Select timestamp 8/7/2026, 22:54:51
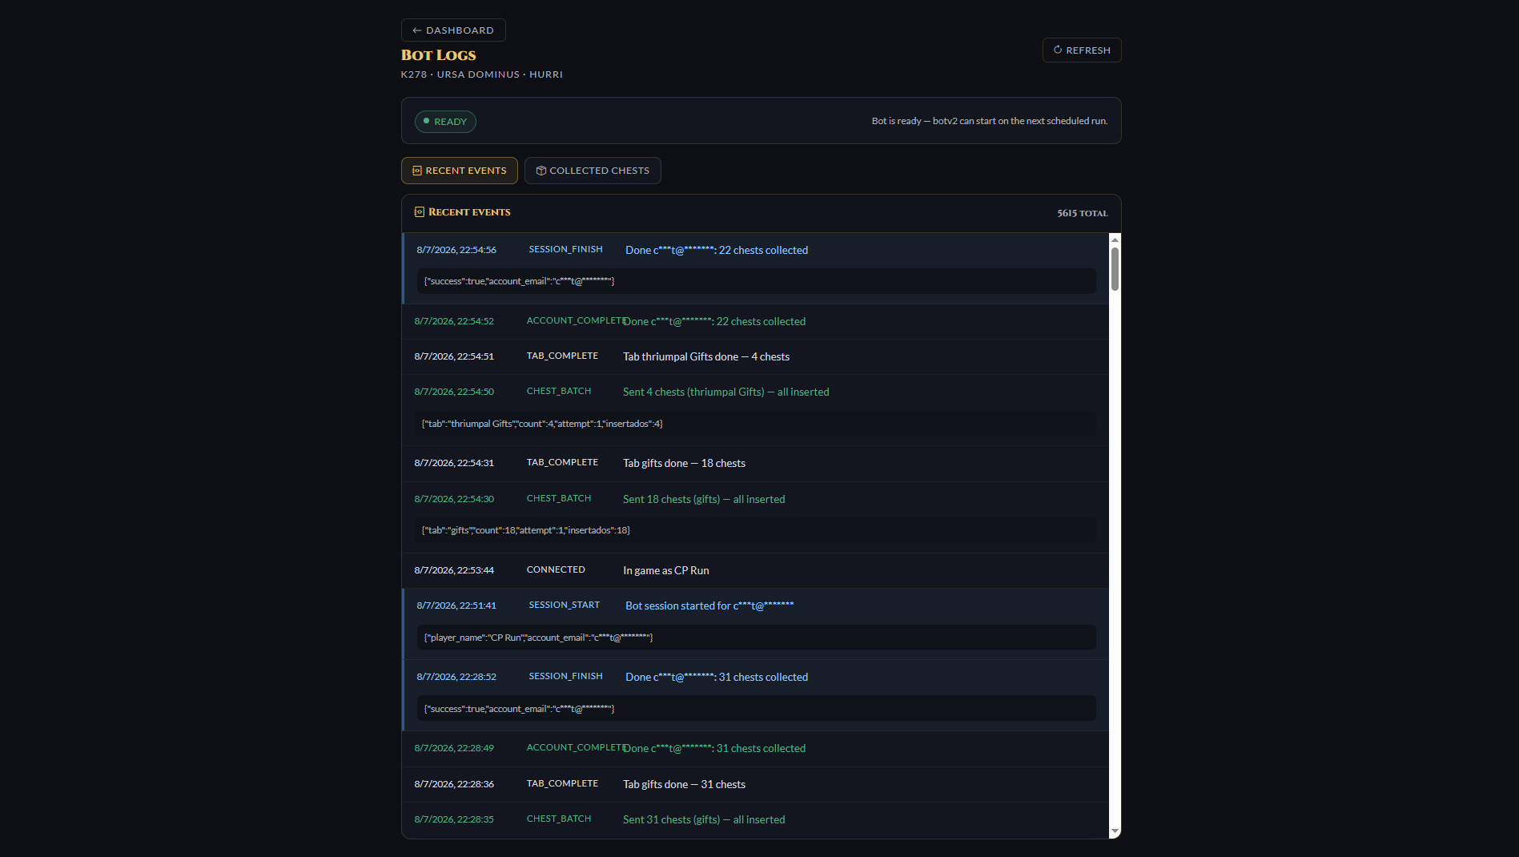The image size is (1519, 857). (x=454, y=356)
